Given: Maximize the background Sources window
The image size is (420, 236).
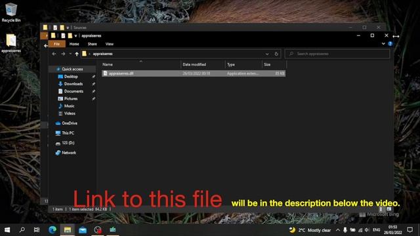Looking at the screenshot, I should (364, 28).
